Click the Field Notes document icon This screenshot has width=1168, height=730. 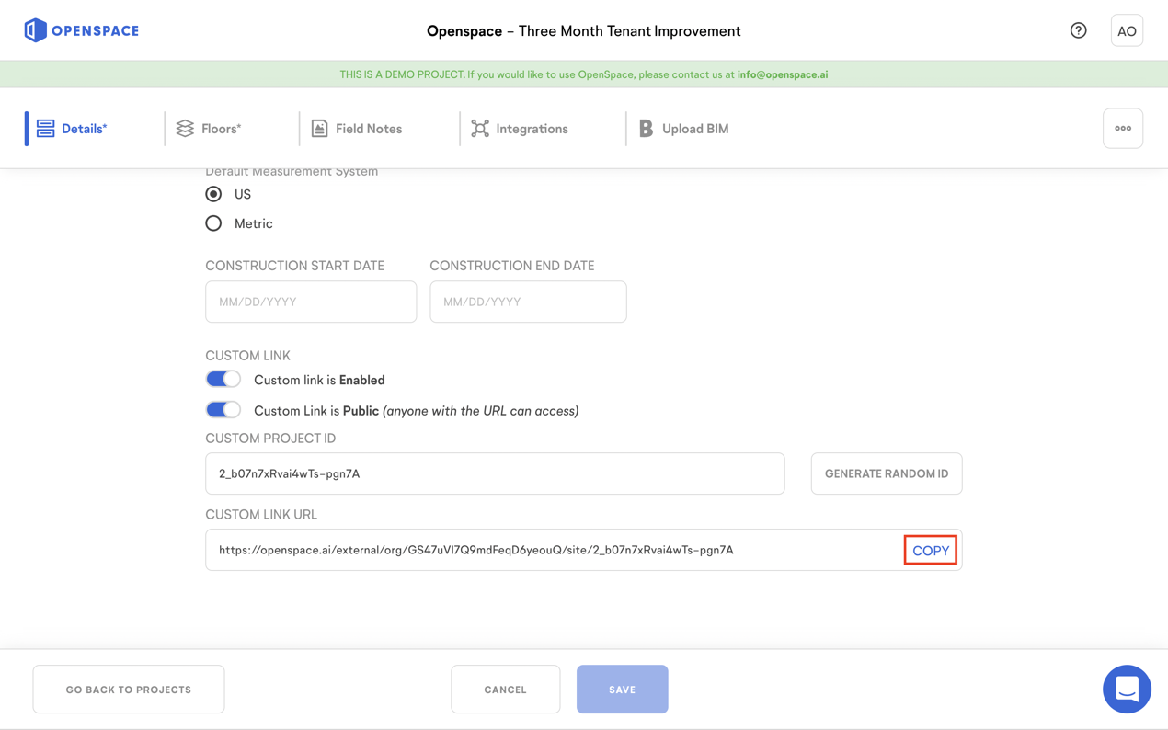319,129
